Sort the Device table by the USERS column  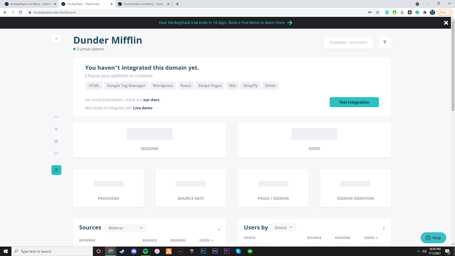(371, 238)
